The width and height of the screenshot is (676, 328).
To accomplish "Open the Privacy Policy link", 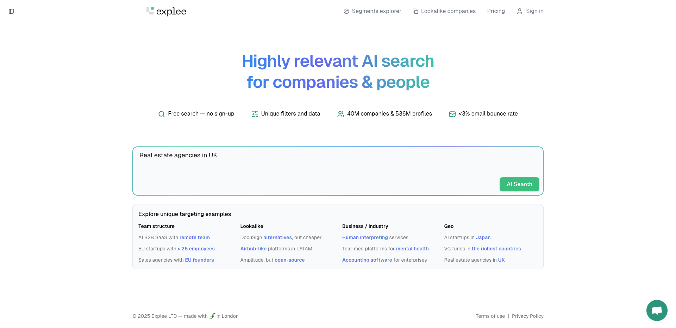I will click(x=527, y=316).
